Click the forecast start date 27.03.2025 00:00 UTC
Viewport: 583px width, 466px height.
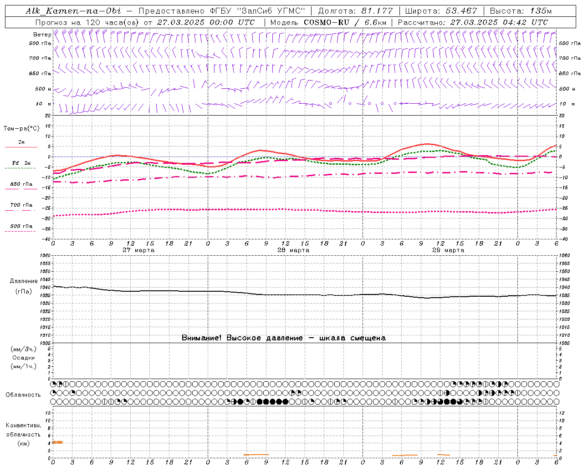pyautogui.click(x=206, y=22)
